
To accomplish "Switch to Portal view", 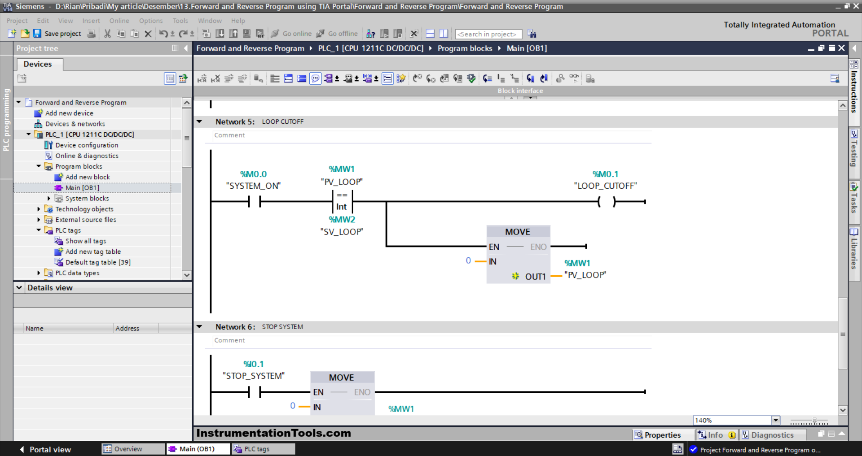I will coord(45,449).
